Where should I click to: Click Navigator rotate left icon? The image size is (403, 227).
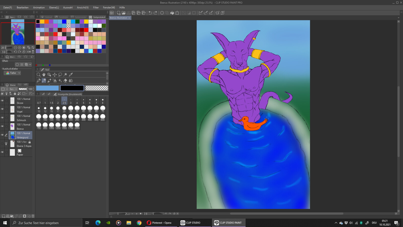(15, 52)
